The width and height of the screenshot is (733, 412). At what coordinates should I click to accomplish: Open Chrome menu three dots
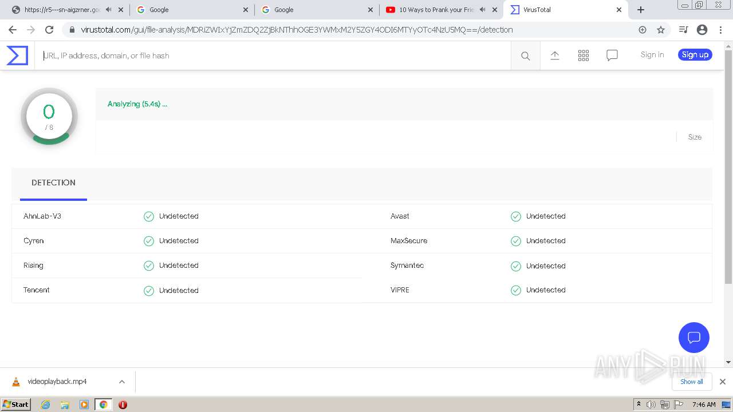click(x=720, y=30)
